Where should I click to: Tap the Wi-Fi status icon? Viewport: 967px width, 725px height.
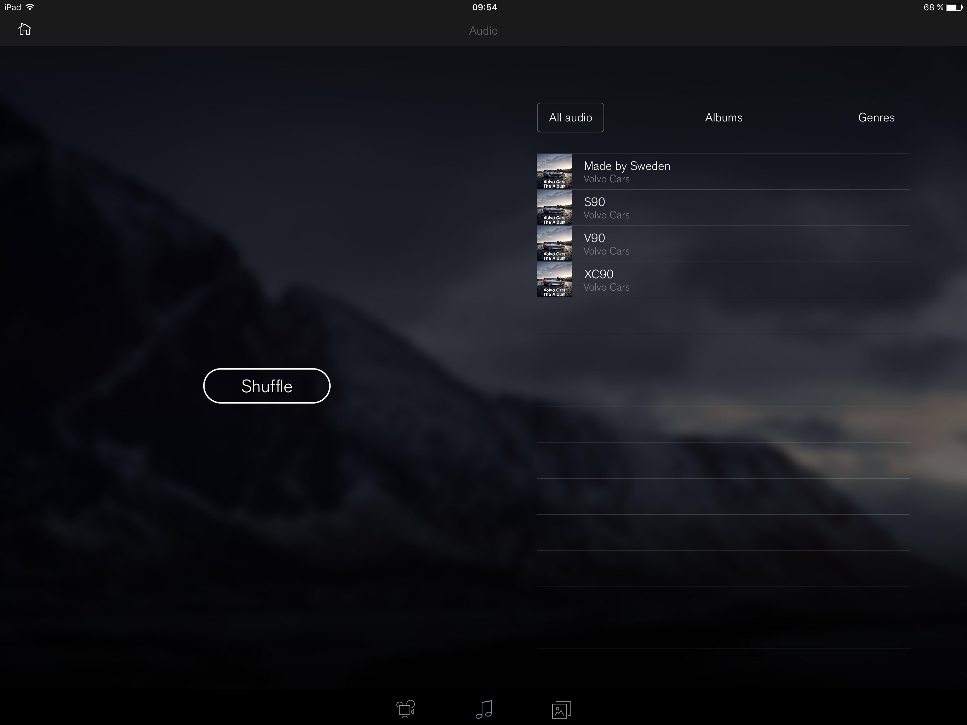point(30,7)
